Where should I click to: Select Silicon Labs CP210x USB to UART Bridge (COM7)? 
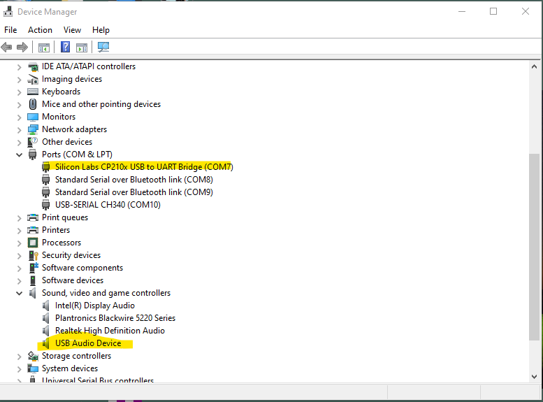tap(144, 167)
